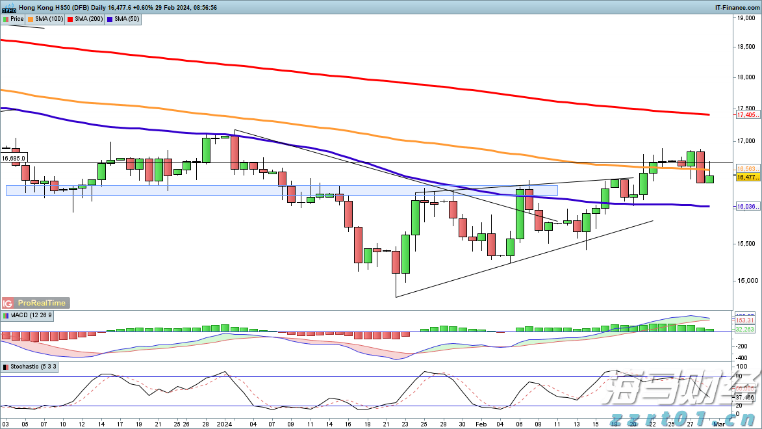Open the MACD (12 26 9) indicator label
762x429 pixels.
[31, 315]
